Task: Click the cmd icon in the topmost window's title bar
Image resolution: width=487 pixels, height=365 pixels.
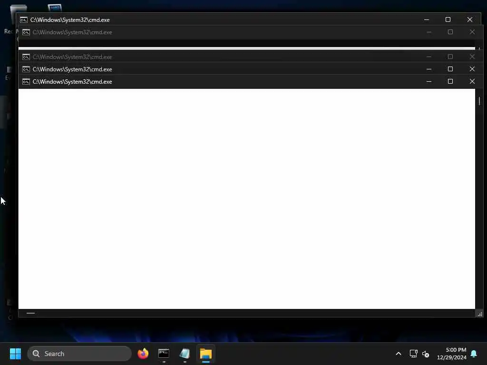Action: (x=24, y=20)
